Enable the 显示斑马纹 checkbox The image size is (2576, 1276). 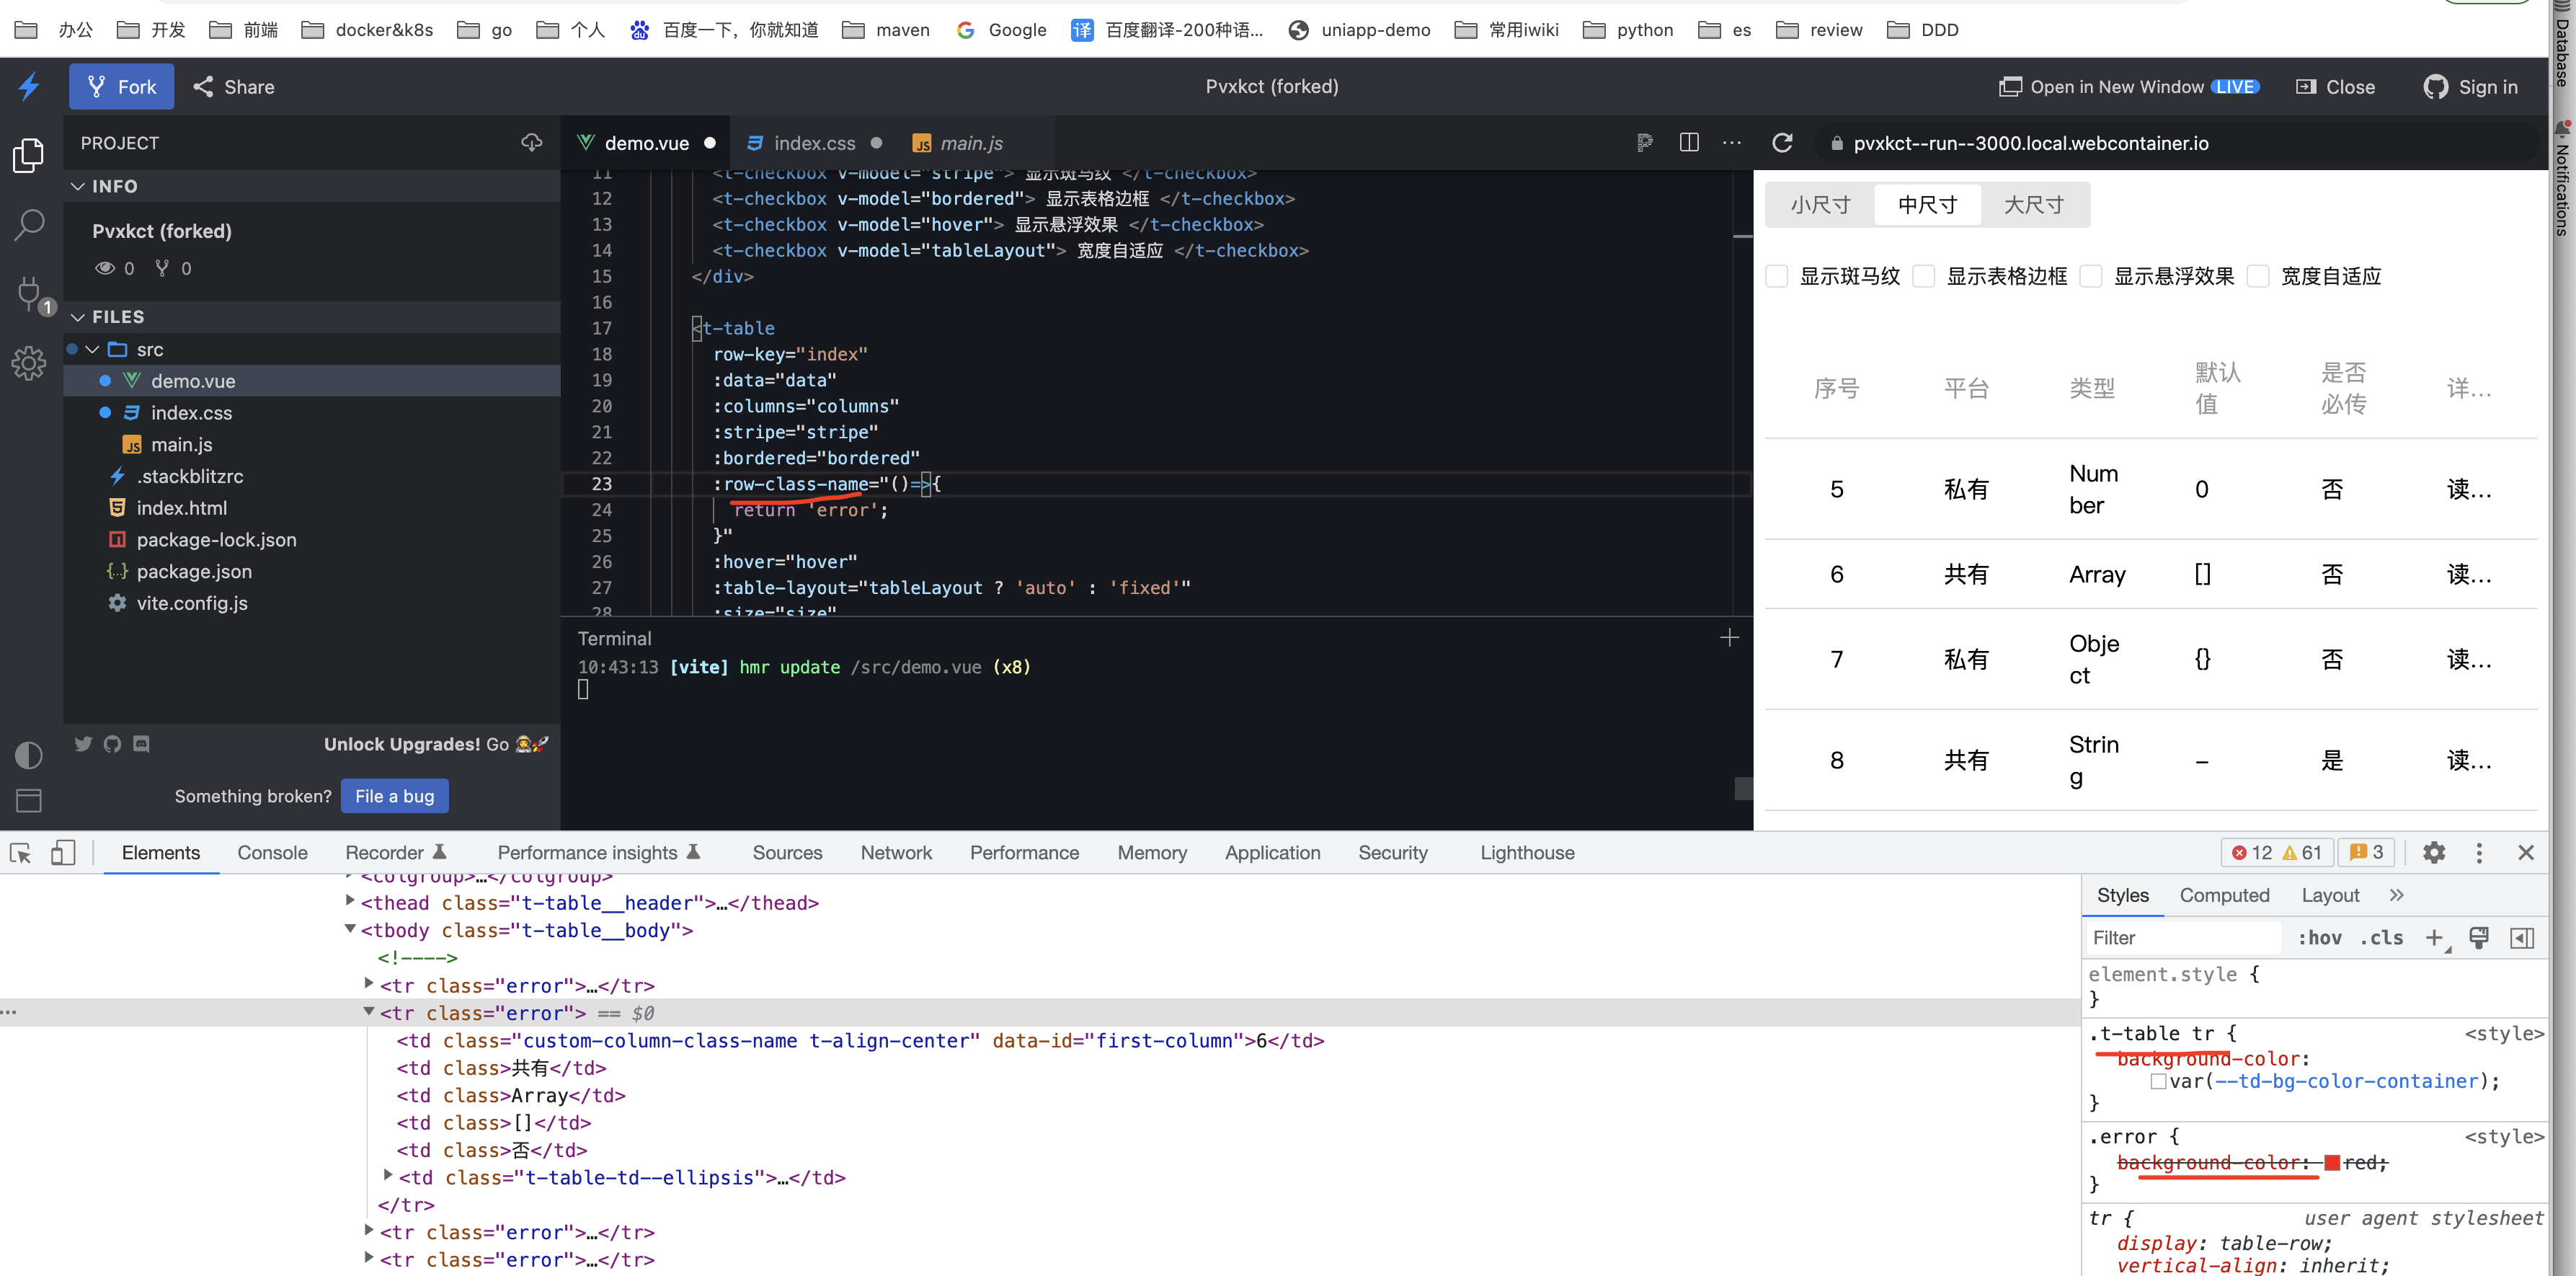[1776, 276]
